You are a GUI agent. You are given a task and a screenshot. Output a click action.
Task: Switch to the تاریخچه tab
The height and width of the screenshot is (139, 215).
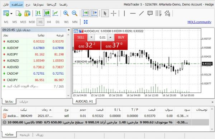click(24, 135)
